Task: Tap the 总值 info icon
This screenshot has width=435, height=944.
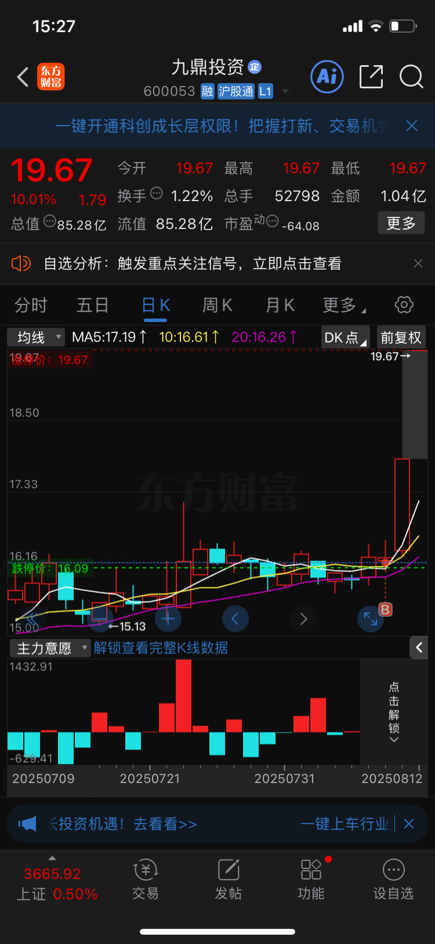Action: pyautogui.click(x=50, y=221)
